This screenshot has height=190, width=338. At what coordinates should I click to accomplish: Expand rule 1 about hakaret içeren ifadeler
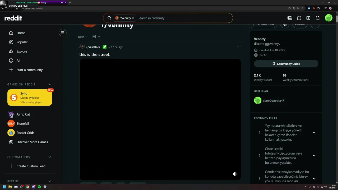click(314, 132)
